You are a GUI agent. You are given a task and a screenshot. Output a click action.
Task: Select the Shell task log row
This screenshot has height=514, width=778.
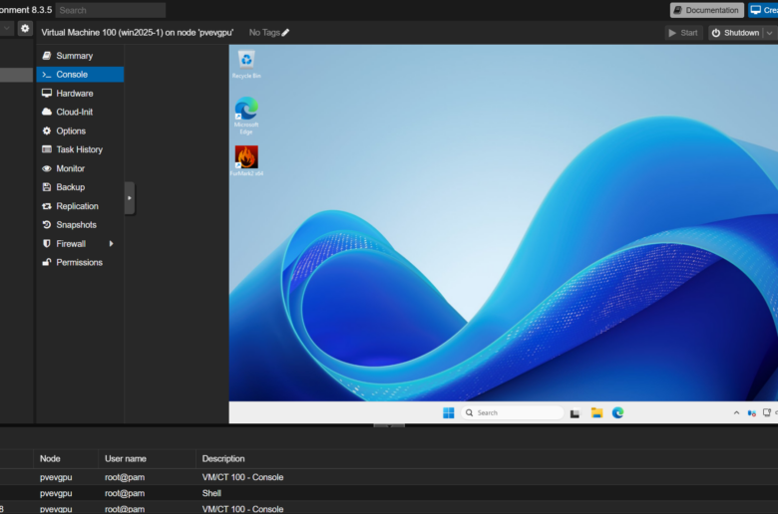click(389, 493)
